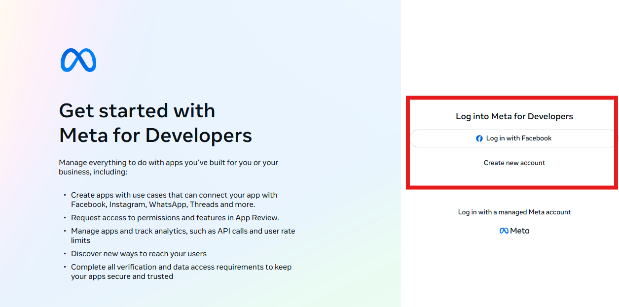
Task: Click the 'Complete all verification' bullet text
Action: click(181, 272)
